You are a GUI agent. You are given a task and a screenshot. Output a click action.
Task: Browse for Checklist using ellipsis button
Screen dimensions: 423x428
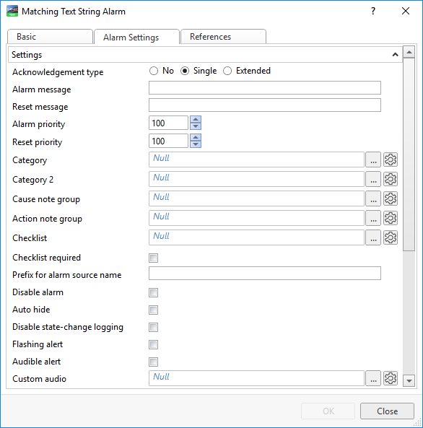coord(373,237)
